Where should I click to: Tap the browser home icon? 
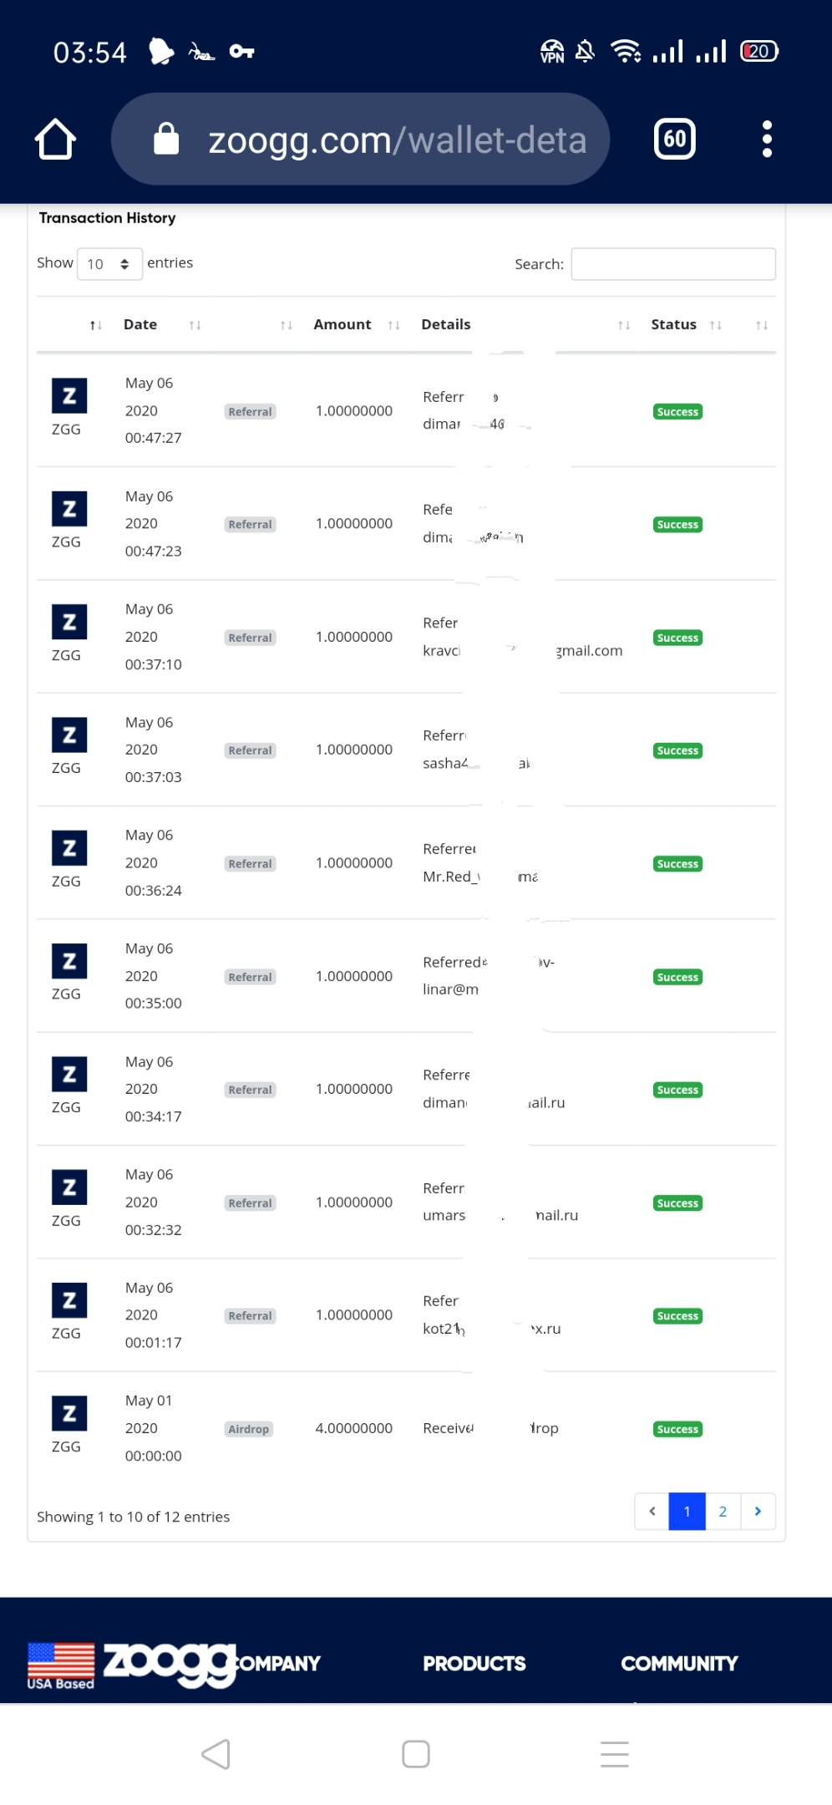[x=55, y=139]
